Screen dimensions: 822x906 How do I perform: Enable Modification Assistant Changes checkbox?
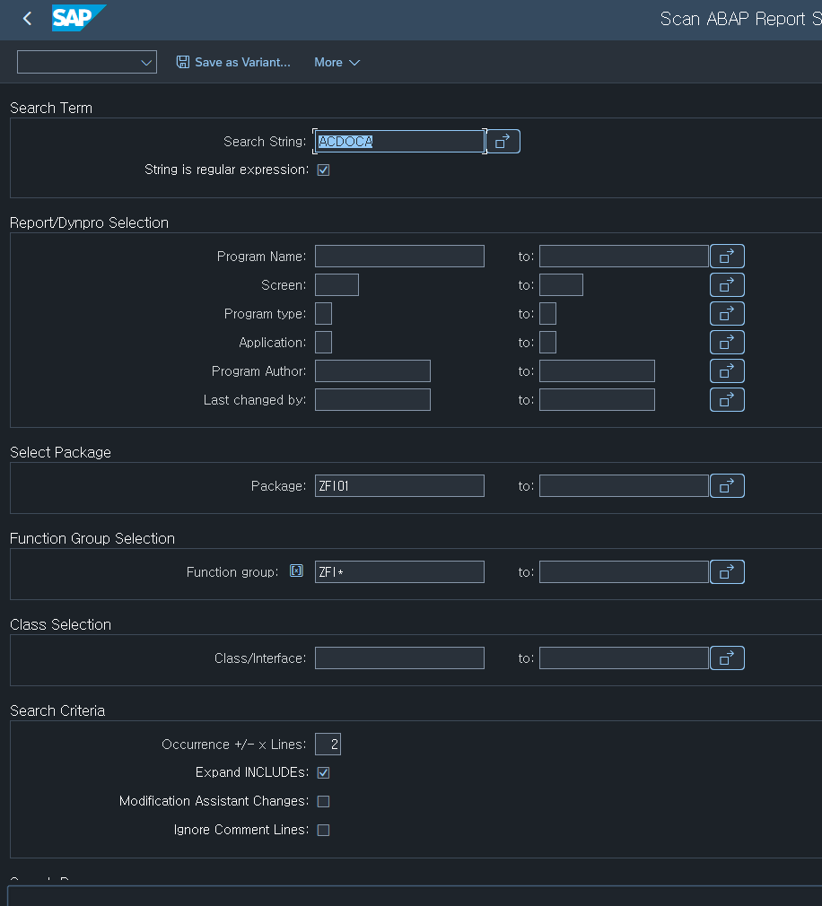[x=324, y=801]
